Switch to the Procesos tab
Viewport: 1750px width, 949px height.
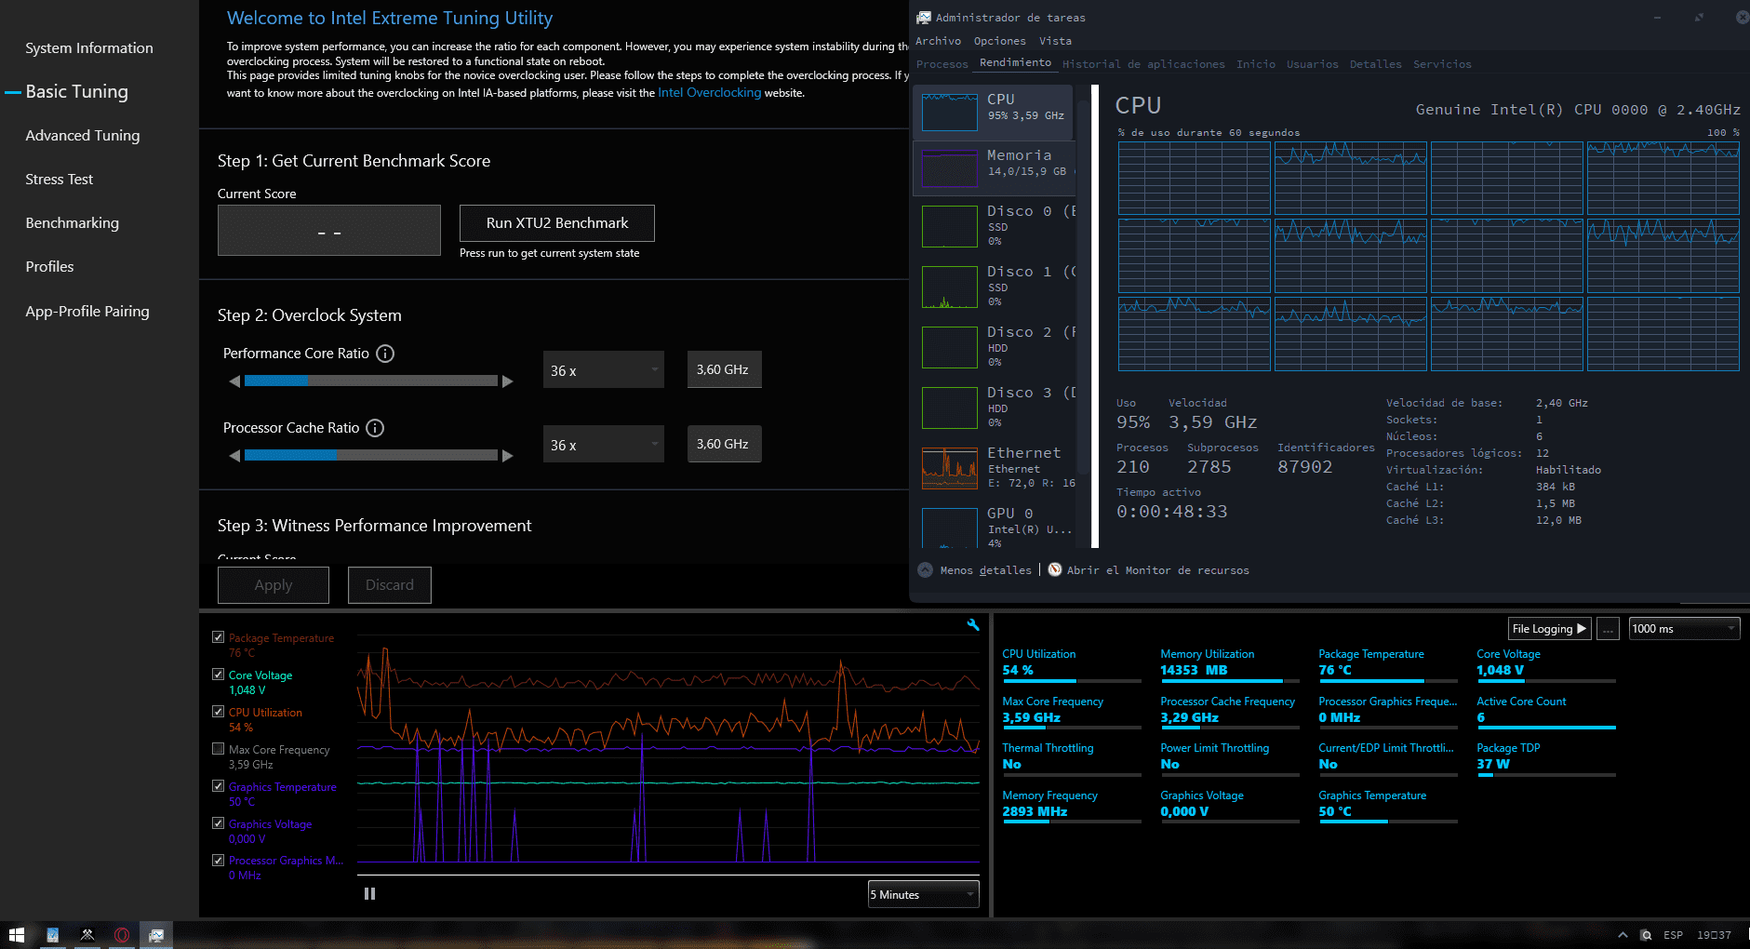point(942,64)
